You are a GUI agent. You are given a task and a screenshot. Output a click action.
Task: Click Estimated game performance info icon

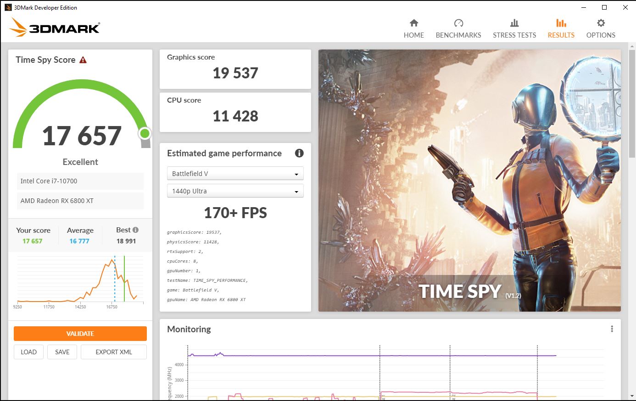pyautogui.click(x=299, y=154)
